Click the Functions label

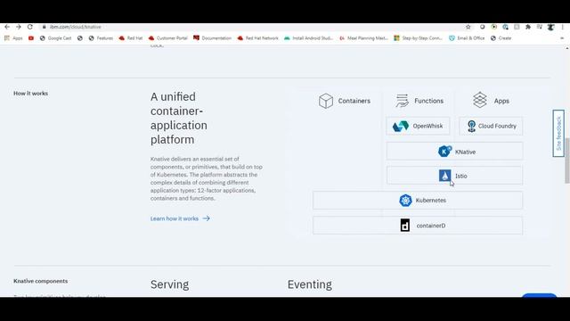(429, 101)
